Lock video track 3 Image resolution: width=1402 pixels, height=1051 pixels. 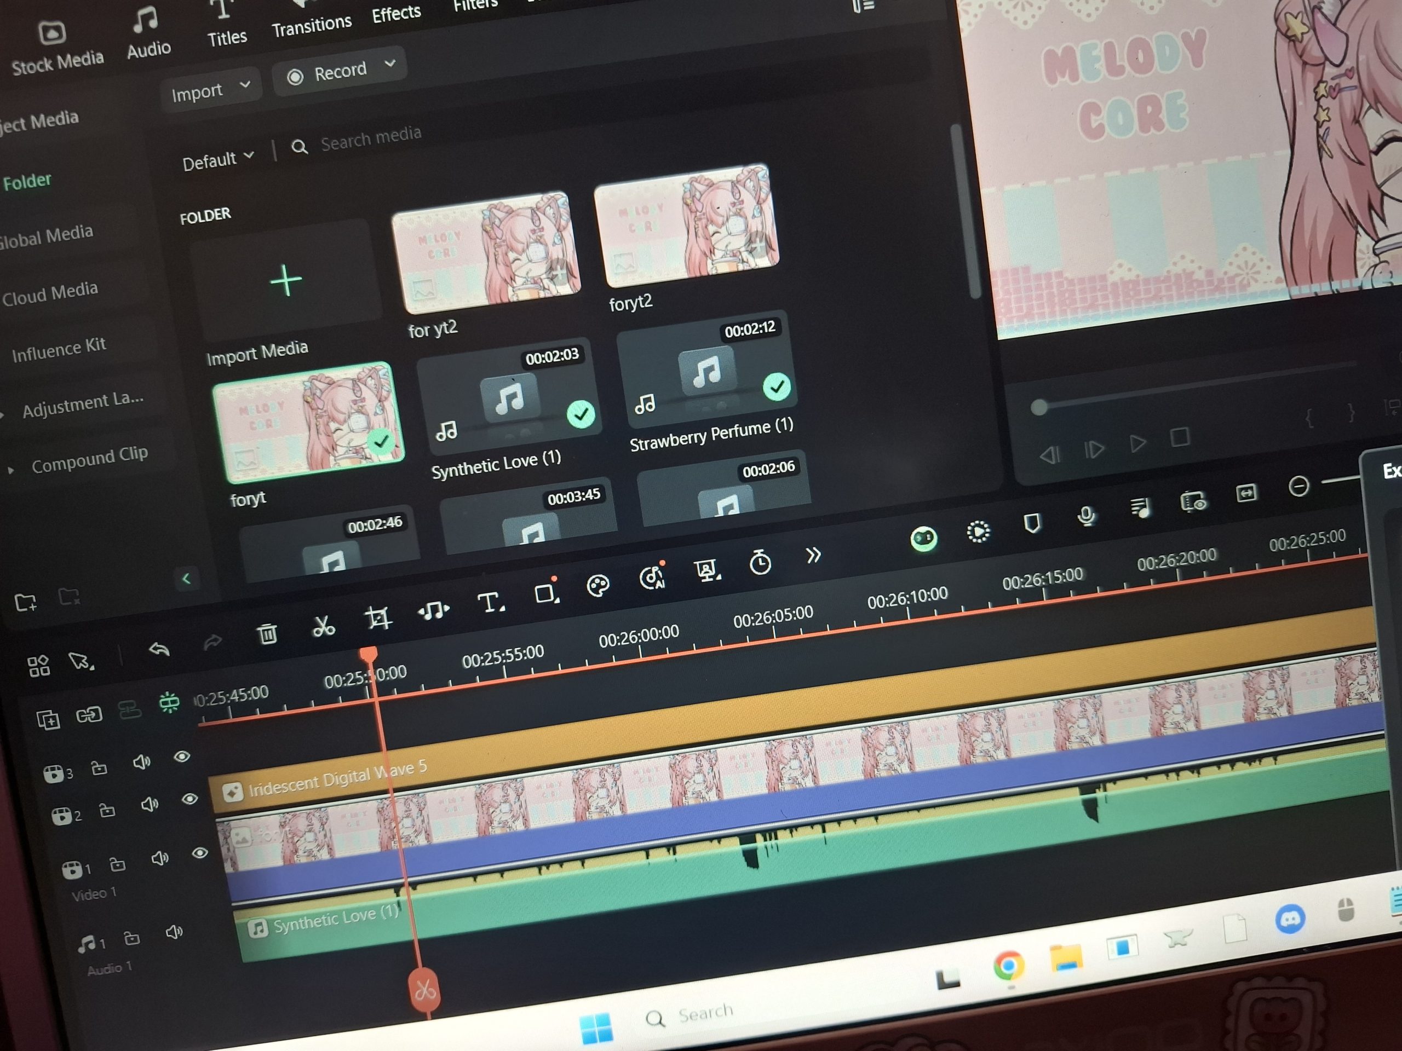[x=100, y=768]
